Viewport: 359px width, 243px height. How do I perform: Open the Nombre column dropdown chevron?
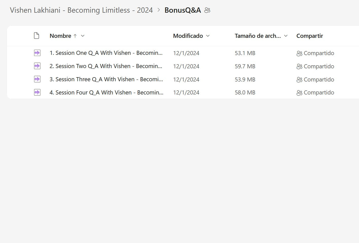coord(83,36)
